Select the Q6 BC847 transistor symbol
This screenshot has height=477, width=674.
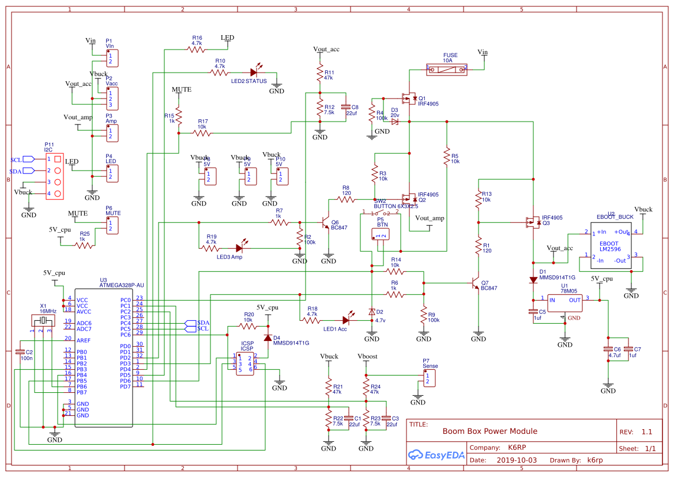pyautogui.click(x=325, y=222)
